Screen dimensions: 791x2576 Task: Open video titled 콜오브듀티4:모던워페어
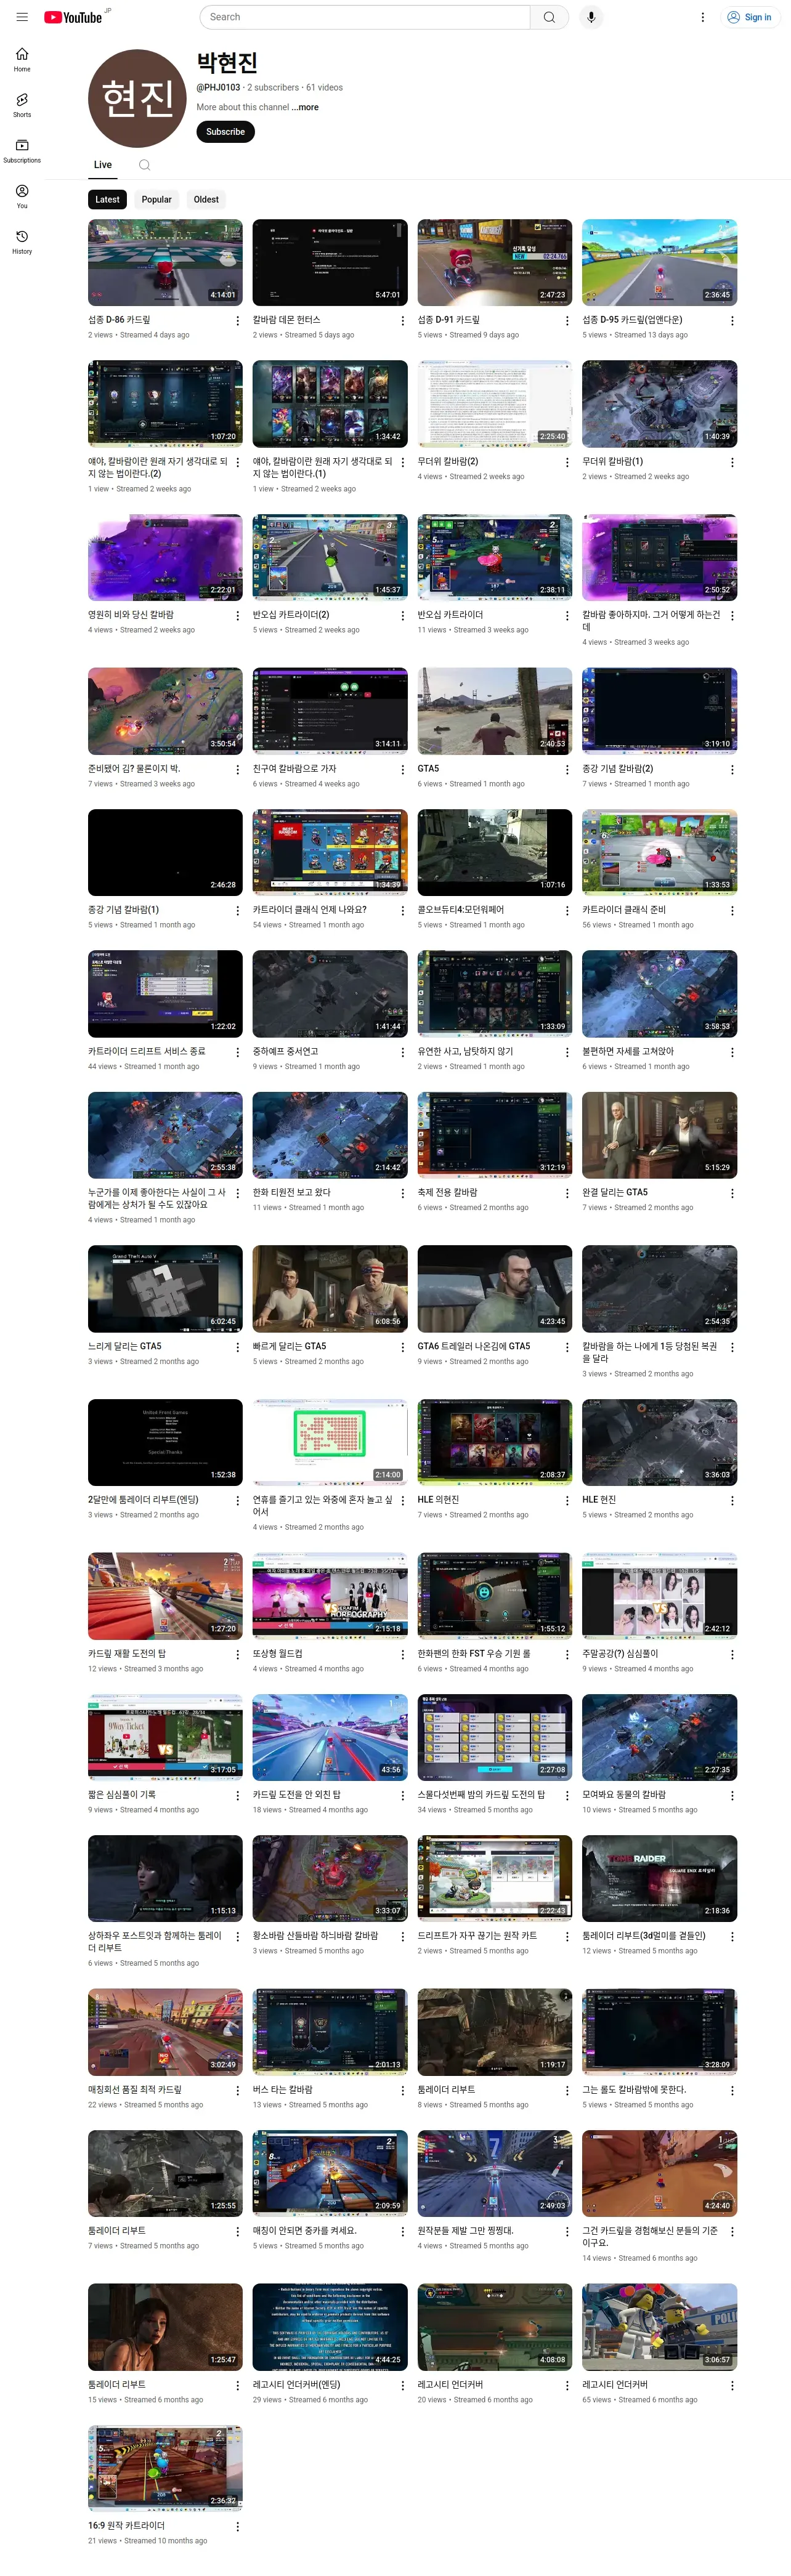[461, 910]
